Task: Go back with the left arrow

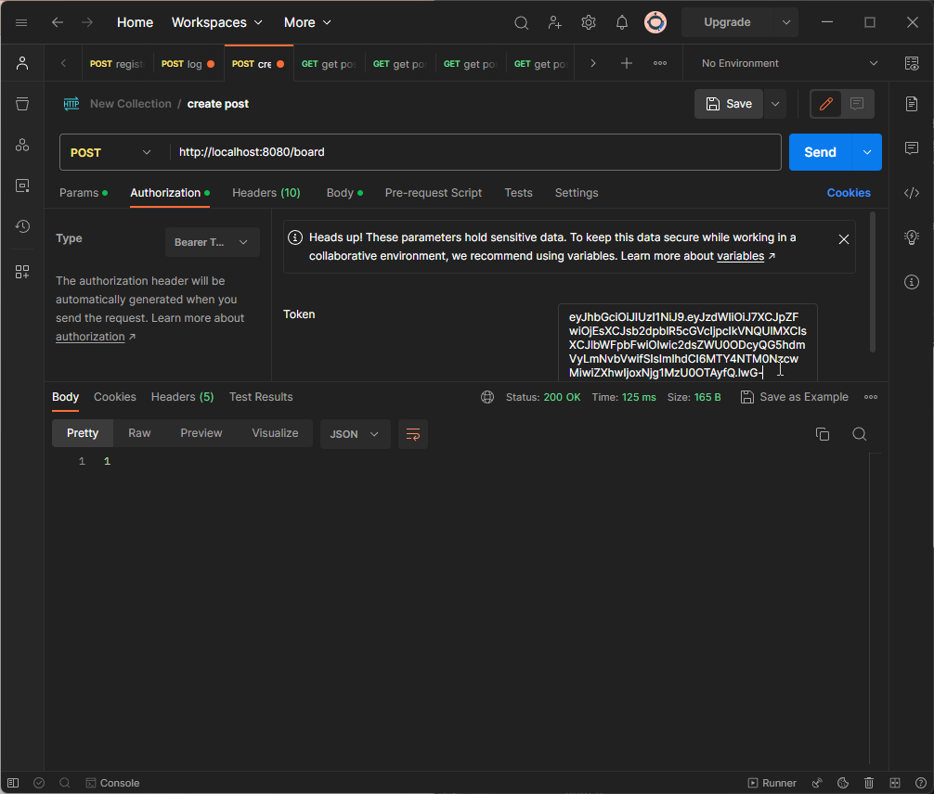Action: tap(58, 22)
